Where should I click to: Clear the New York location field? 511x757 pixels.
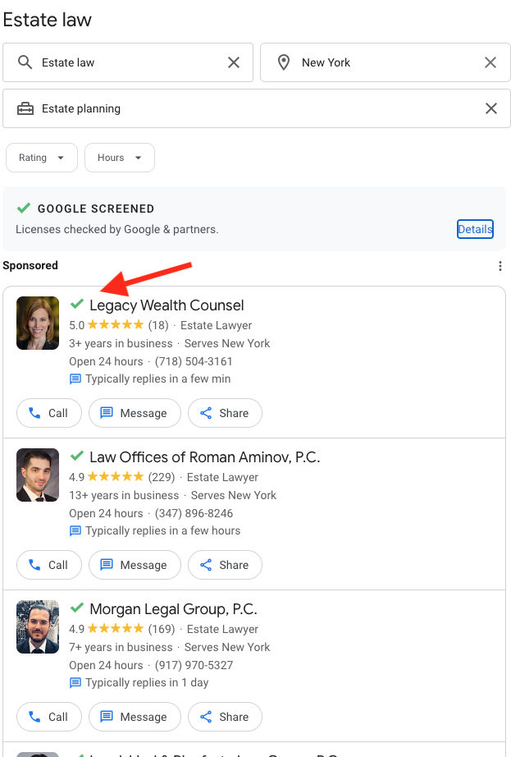pyautogui.click(x=490, y=62)
